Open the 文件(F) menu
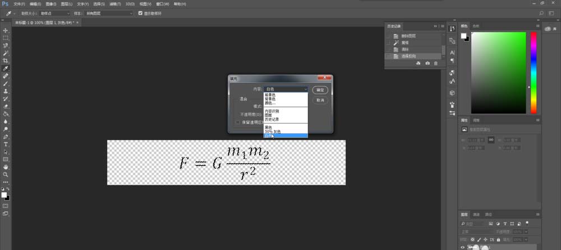Screen dimensions: 561x250 (x=19, y=4)
